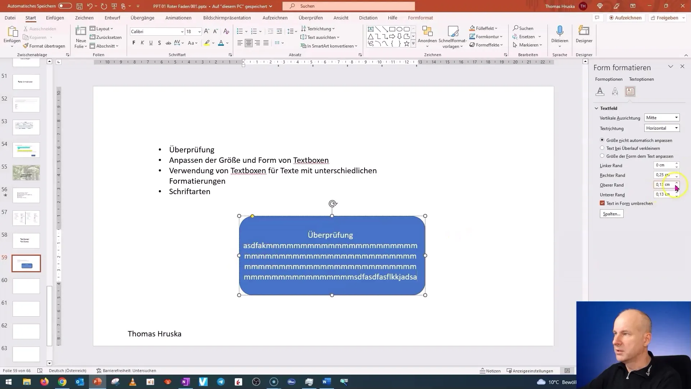Open Anordnen arrange menu
691x389 pixels.
coord(427,37)
